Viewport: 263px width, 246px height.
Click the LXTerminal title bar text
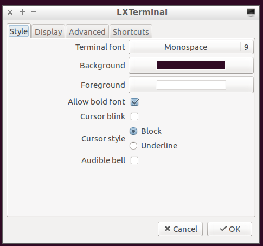[x=142, y=12]
